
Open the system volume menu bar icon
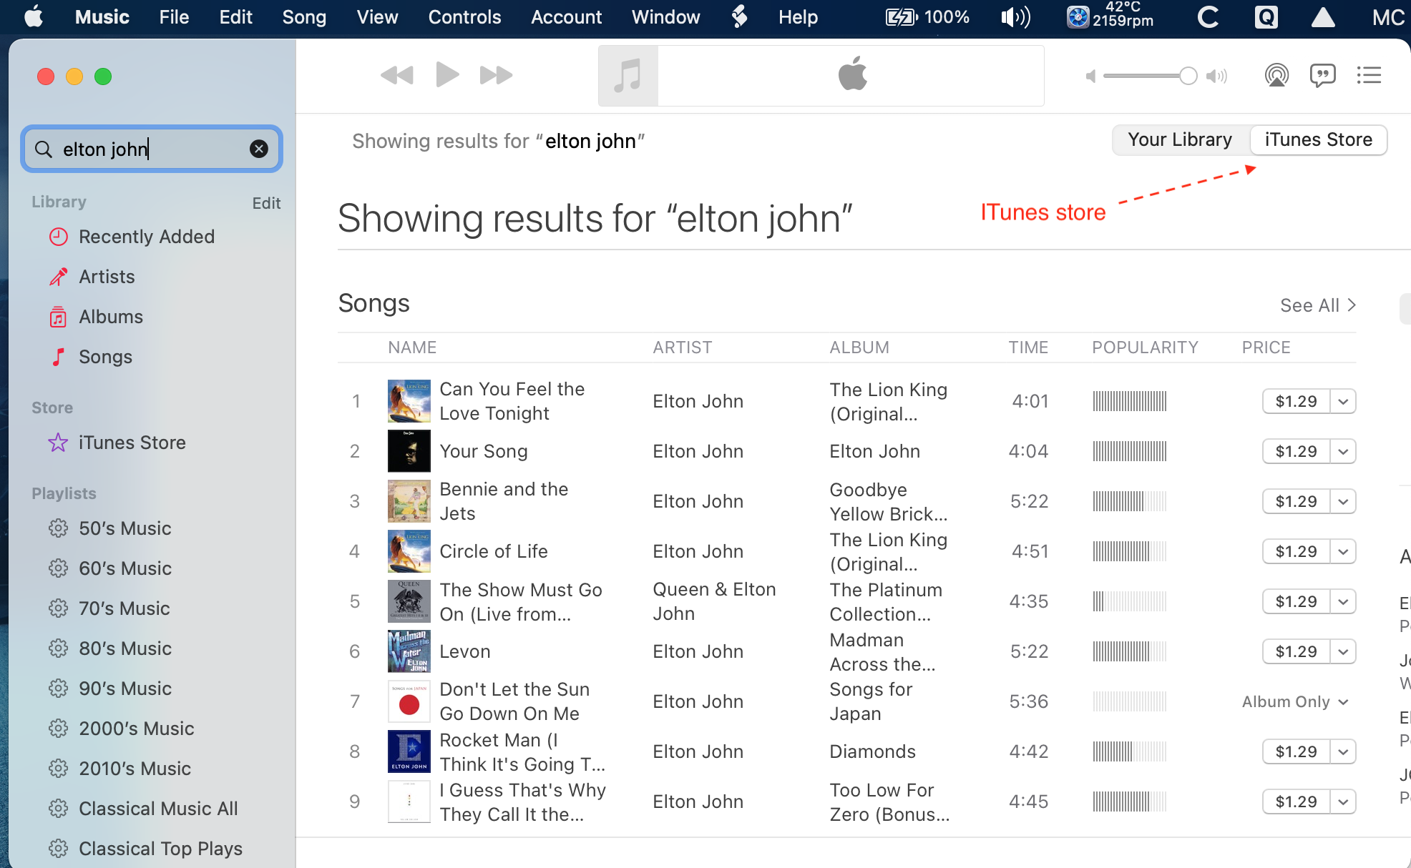click(x=1016, y=16)
